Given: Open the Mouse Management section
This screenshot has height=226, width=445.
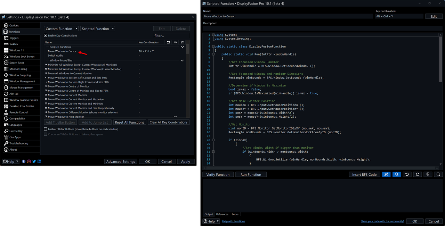Looking at the screenshot, I should [21, 87].
